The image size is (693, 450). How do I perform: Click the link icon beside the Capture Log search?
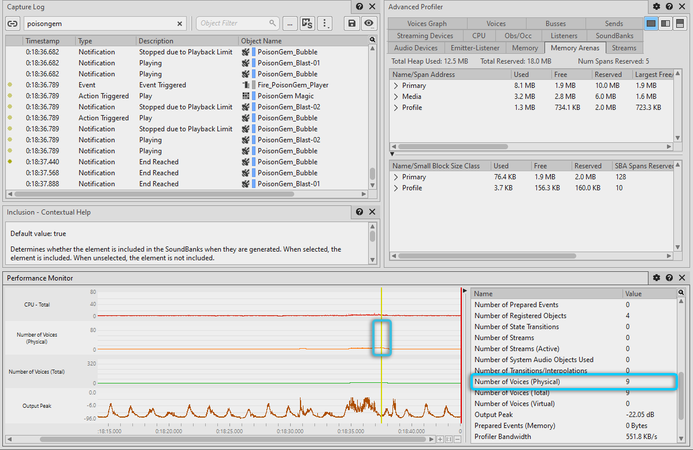[x=13, y=24]
